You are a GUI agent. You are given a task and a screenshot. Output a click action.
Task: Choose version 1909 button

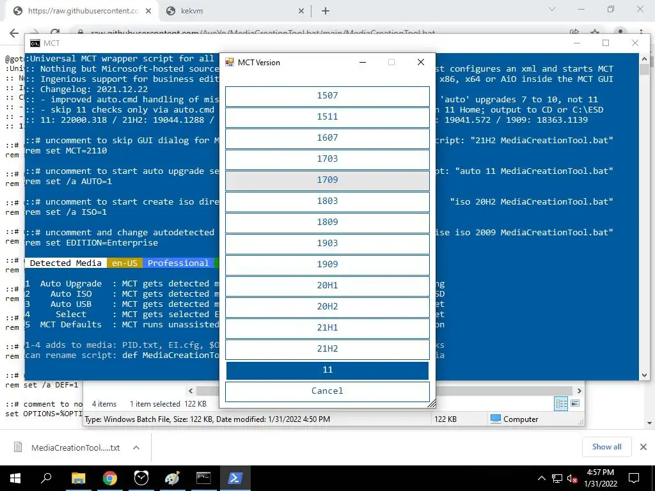click(327, 265)
